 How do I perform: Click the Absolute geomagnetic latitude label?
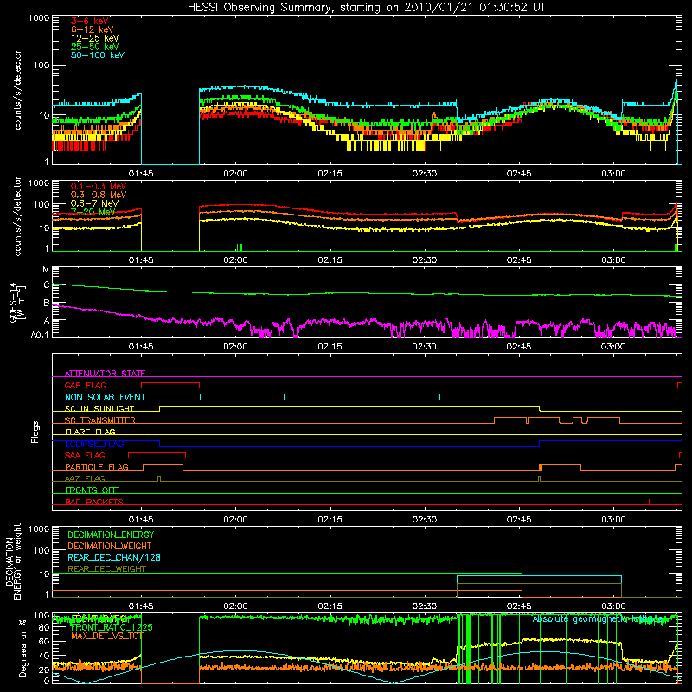pyautogui.click(x=598, y=619)
